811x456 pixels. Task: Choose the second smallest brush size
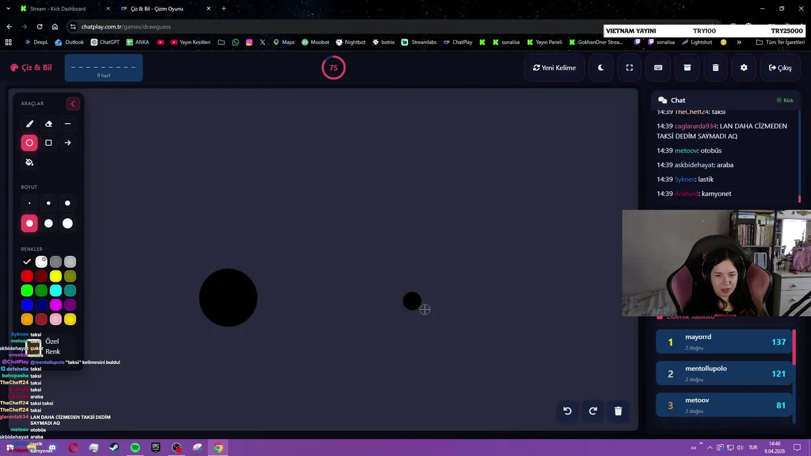point(48,203)
